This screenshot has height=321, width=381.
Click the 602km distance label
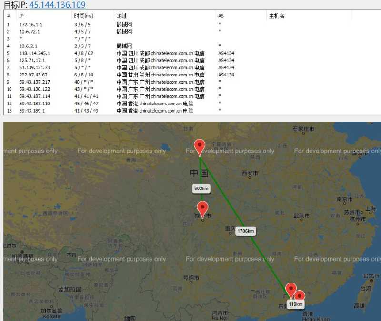point(201,189)
